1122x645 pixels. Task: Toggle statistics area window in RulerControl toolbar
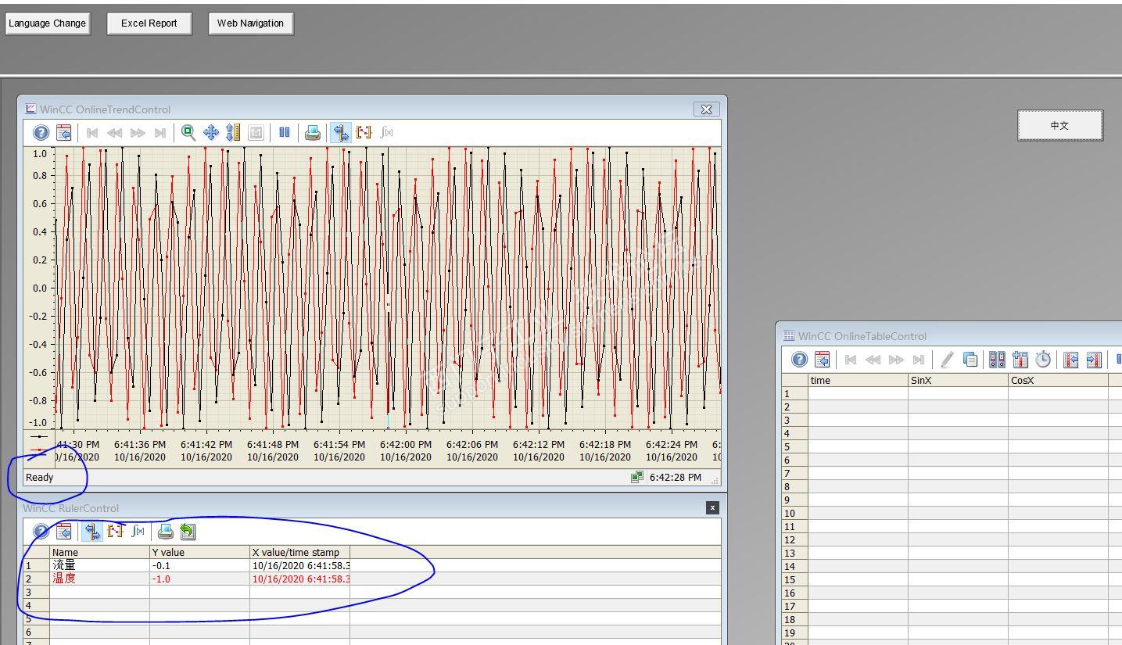(x=116, y=532)
